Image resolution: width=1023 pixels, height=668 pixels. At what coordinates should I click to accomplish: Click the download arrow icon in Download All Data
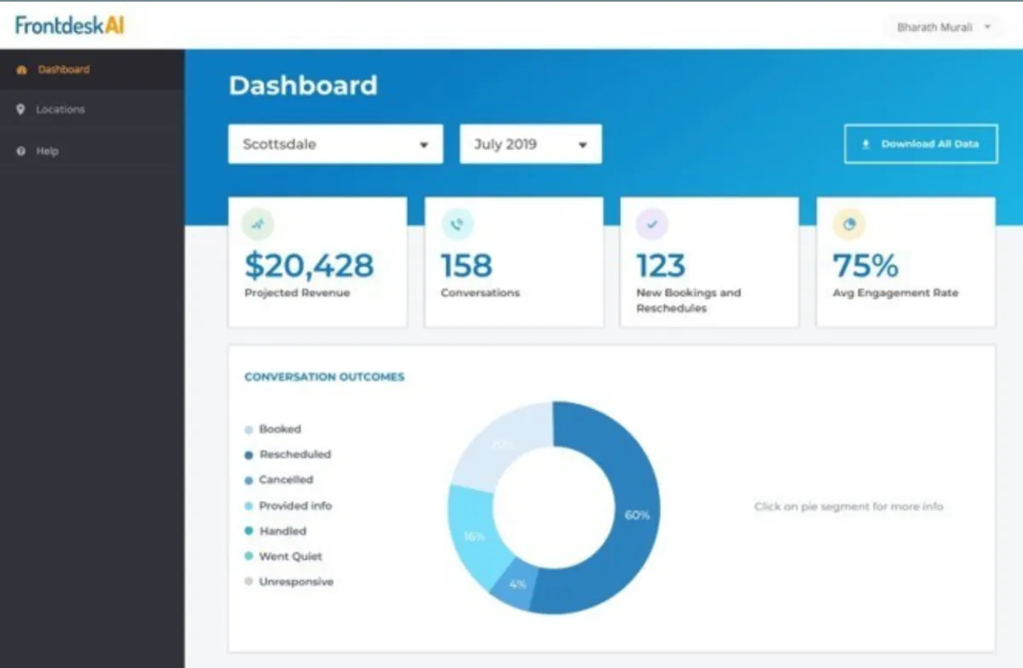[866, 145]
